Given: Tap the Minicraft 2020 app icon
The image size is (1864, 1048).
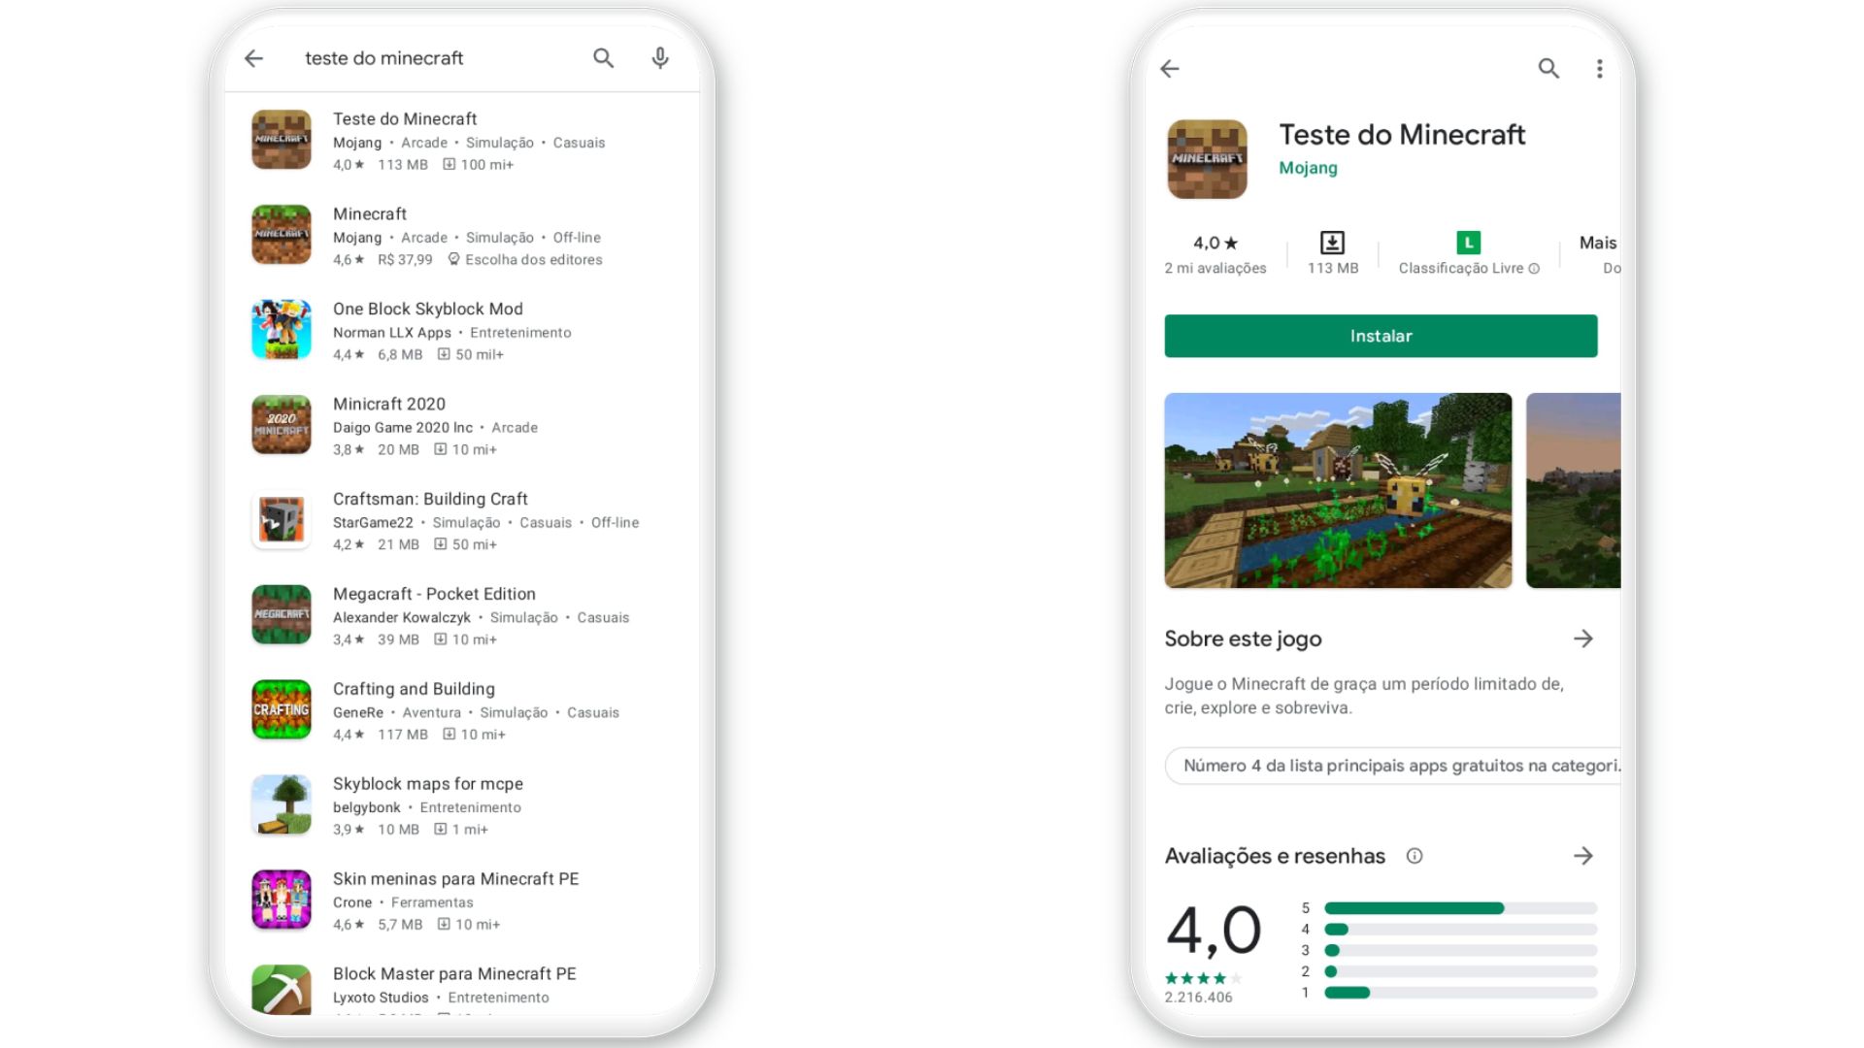Looking at the screenshot, I should click(x=282, y=423).
